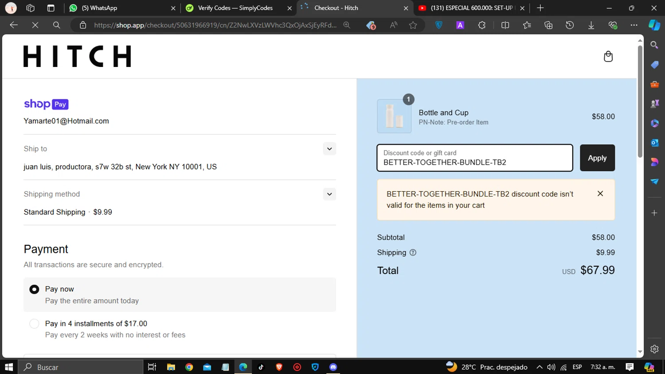This screenshot has height=374, width=665.
Task: Add an app to sidebar
Action: coord(654,213)
